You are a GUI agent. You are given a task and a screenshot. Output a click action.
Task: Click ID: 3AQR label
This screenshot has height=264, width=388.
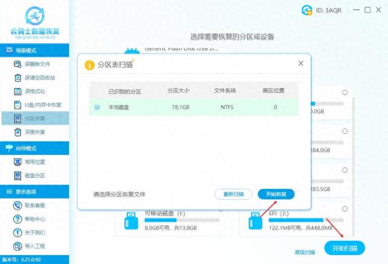click(329, 10)
